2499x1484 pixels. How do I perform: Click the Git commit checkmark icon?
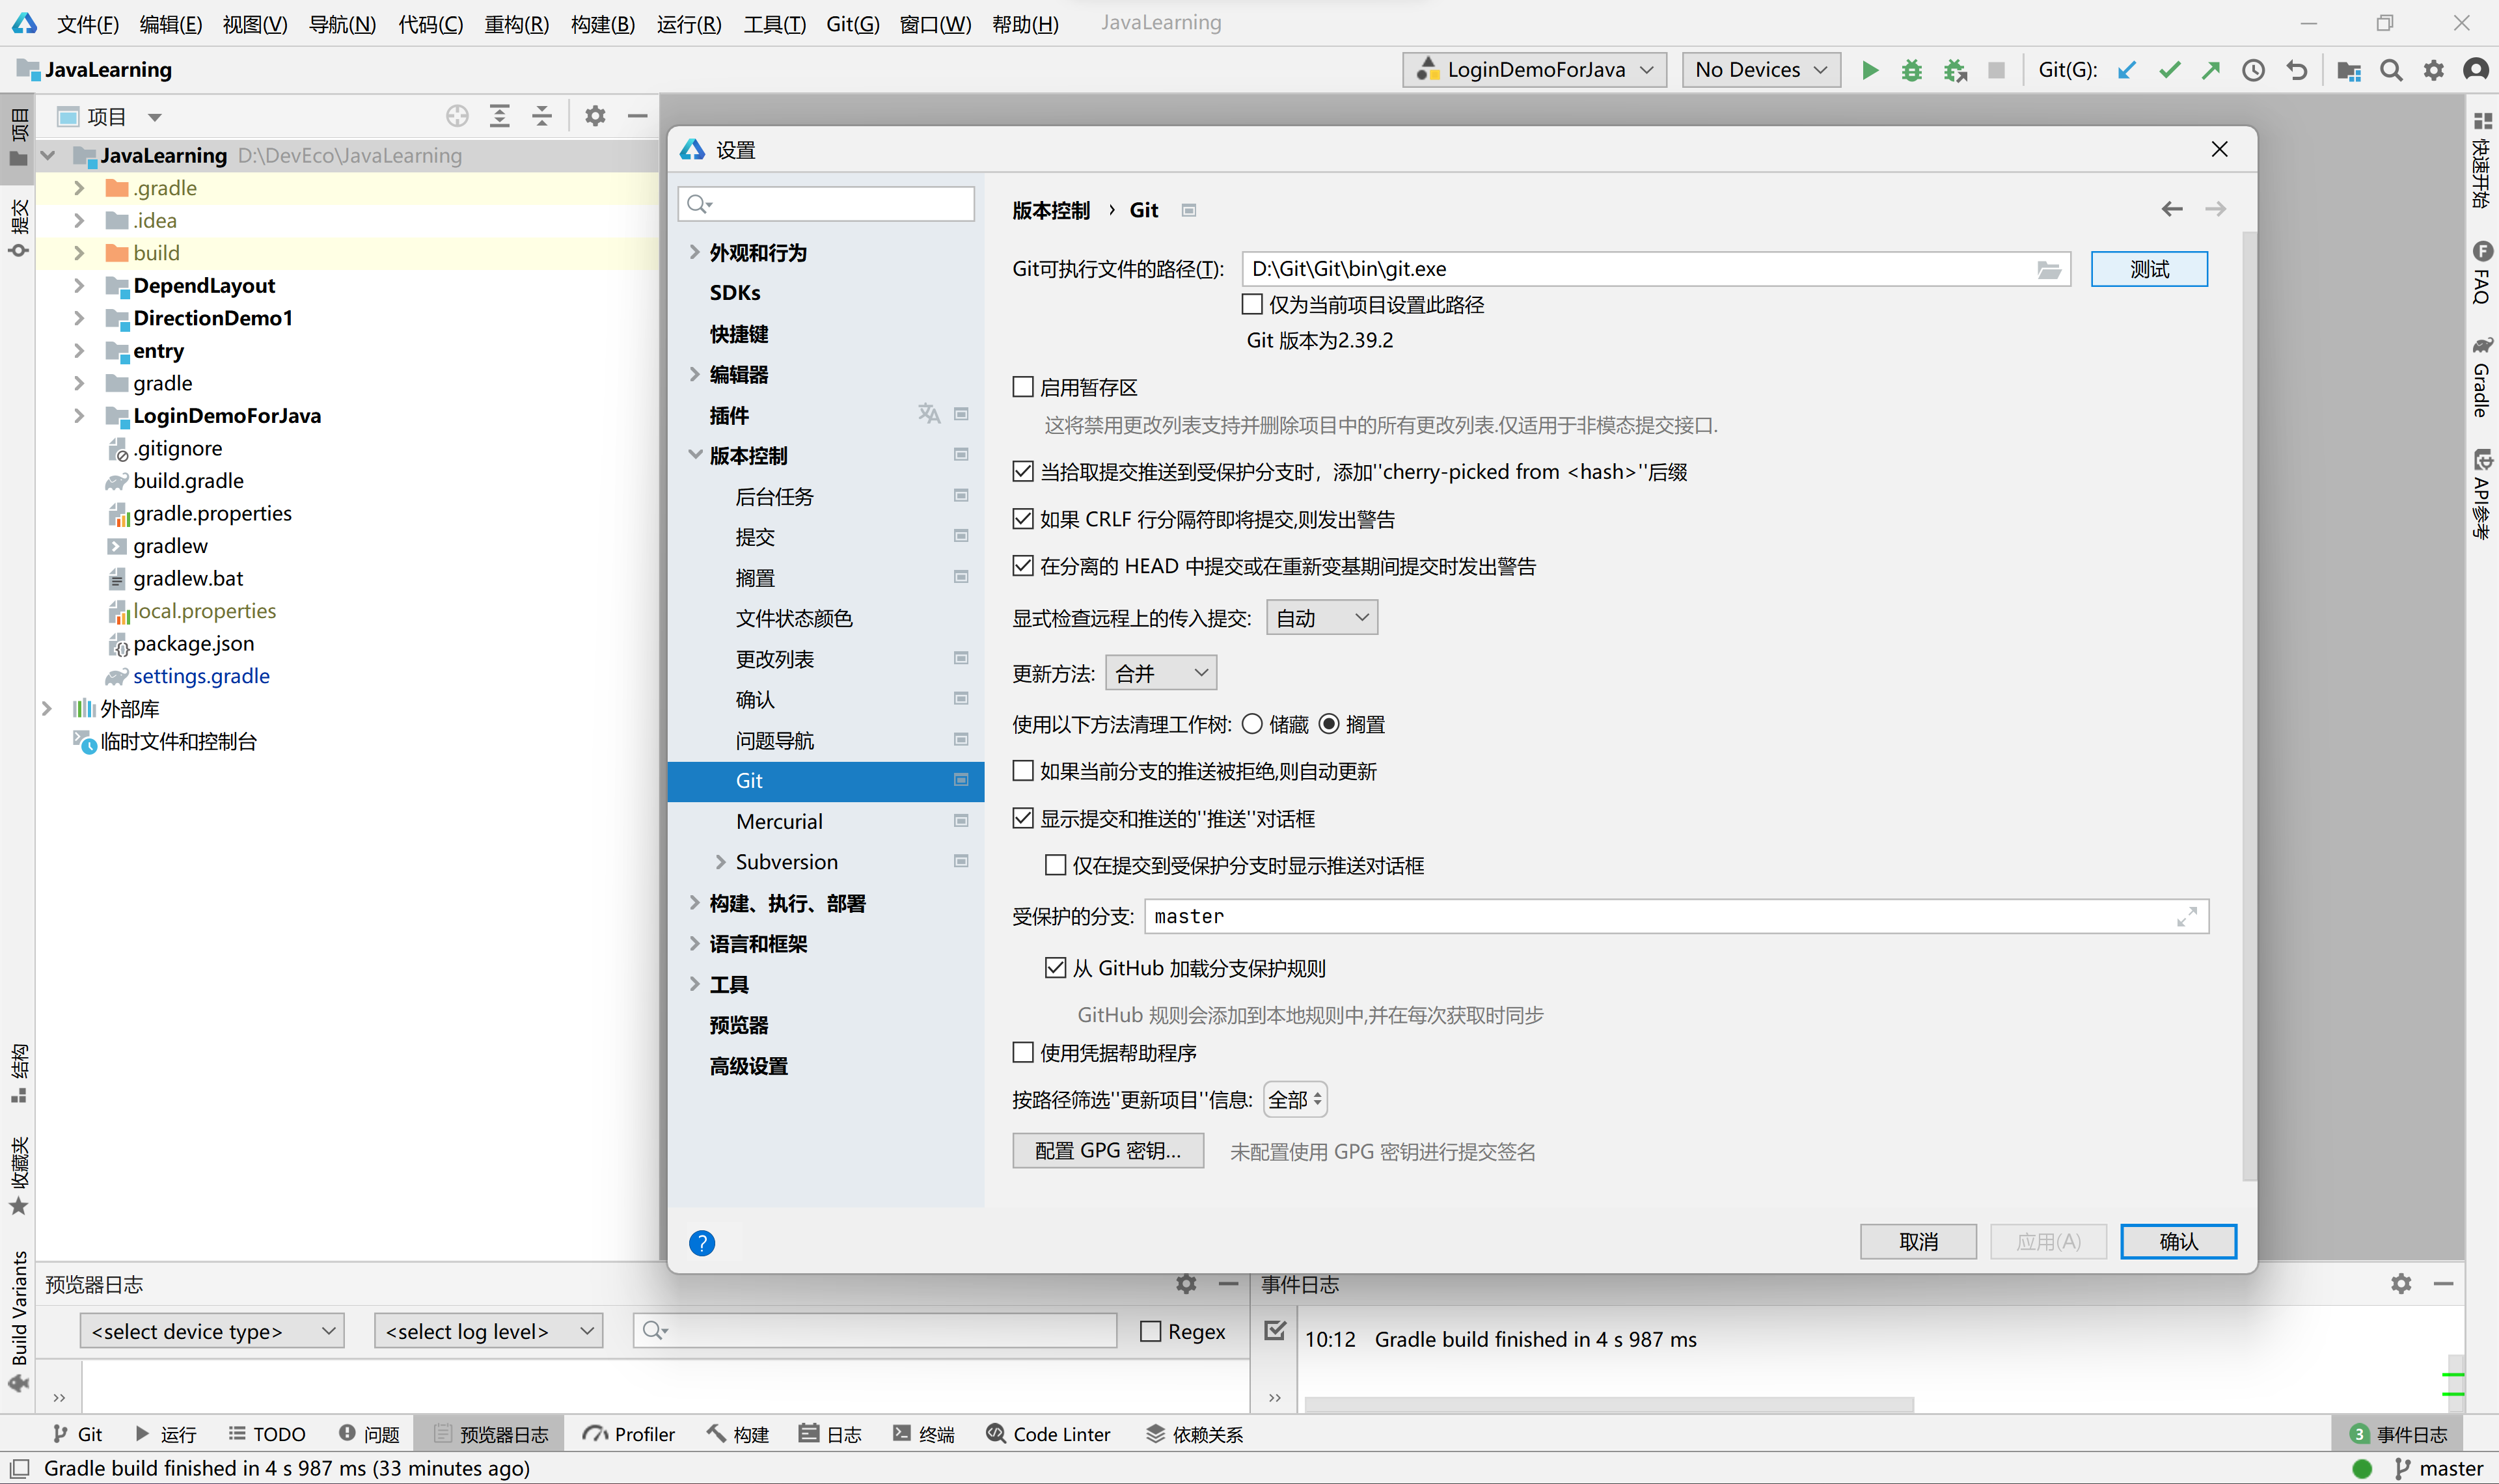click(2169, 70)
